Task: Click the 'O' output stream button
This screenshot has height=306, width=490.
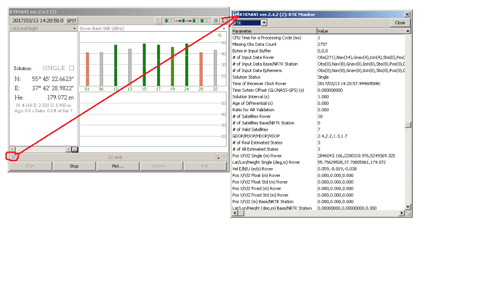Action: coord(215,20)
